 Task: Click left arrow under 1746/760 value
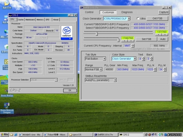pyautogui.click(x=125, y=41)
